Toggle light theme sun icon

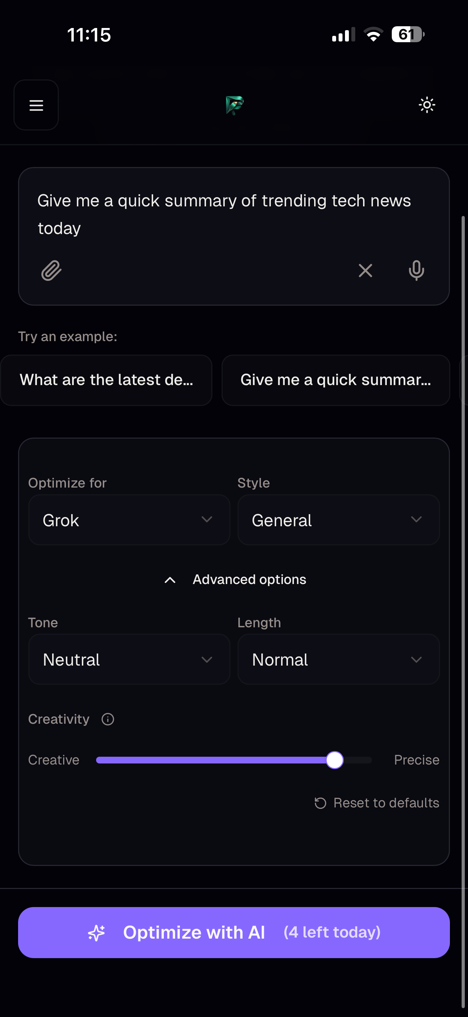pyautogui.click(x=427, y=105)
